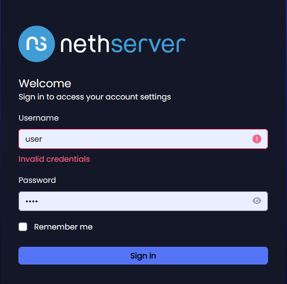The height and width of the screenshot is (284, 287).
Task: Focus the Password input field
Action: coord(143,201)
